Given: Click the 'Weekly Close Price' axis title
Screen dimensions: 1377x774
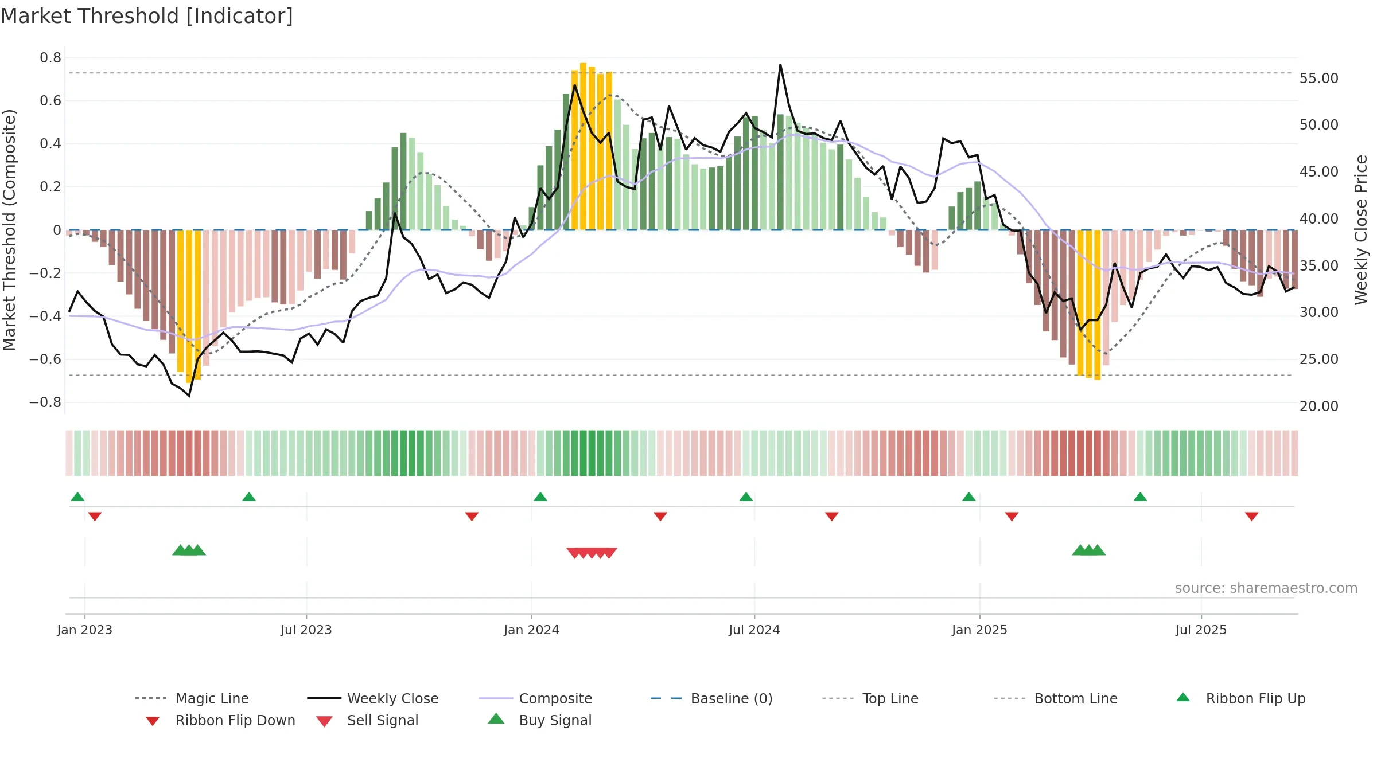Looking at the screenshot, I should (x=1361, y=230).
